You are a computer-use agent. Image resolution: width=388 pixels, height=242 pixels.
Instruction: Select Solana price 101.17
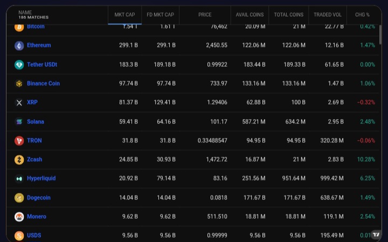(x=219, y=121)
